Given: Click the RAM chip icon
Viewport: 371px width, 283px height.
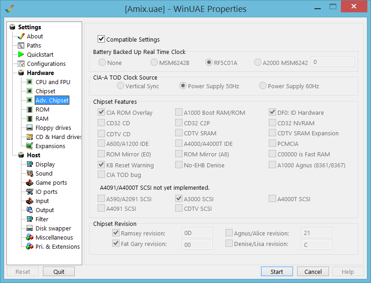Looking at the screenshot, I should point(30,118).
